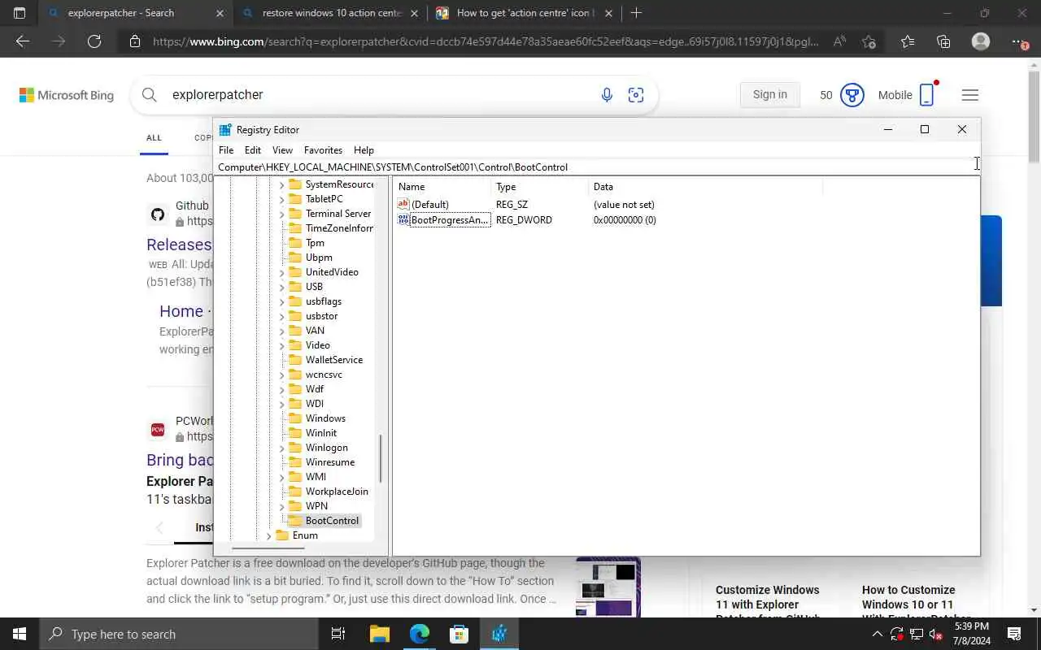Open the View menu in Registry Editor
This screenshot has height=650, width=1041.
coord(282,150)
